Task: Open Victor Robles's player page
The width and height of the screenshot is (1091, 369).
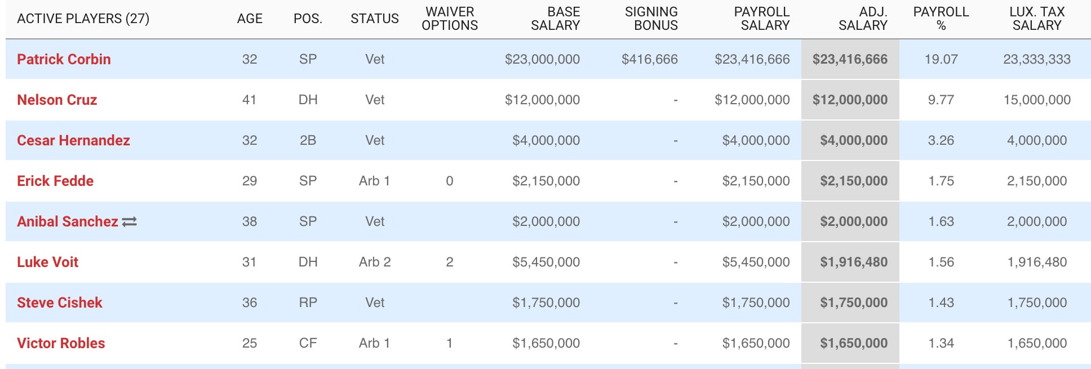Action: pyautogui.click(x=61, y=343)
